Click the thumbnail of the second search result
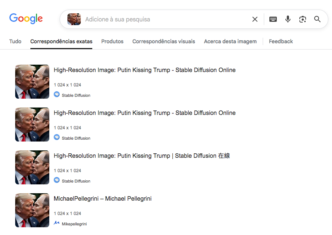Screen dimensions: 332x235 click(x=32, y=125)
